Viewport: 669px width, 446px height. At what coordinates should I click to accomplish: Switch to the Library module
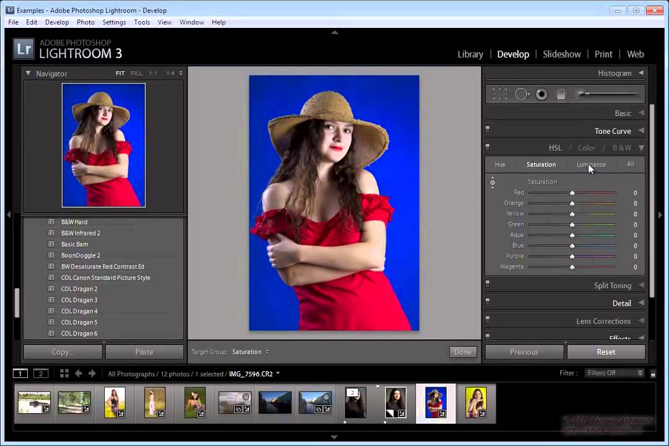pos(470,55)
